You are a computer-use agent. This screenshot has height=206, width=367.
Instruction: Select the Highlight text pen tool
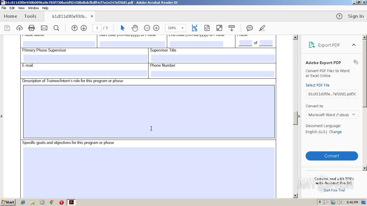(262, 28)
